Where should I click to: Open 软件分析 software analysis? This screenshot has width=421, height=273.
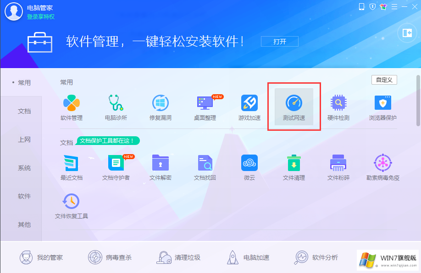coord(316,257)
